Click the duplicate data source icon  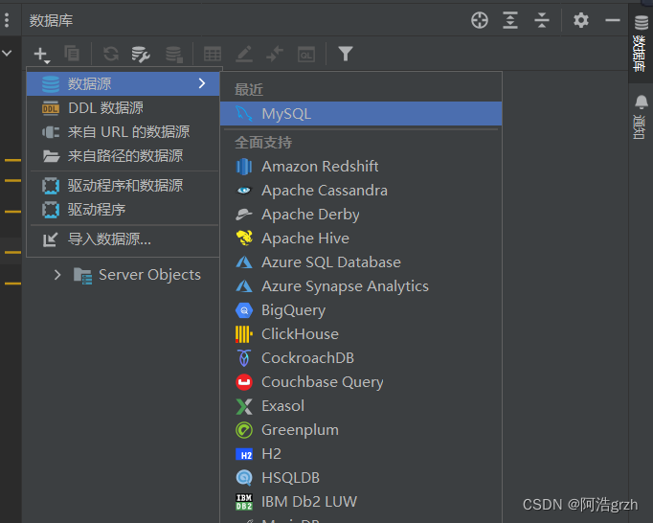pyautogui.click(x=72, y=54)
